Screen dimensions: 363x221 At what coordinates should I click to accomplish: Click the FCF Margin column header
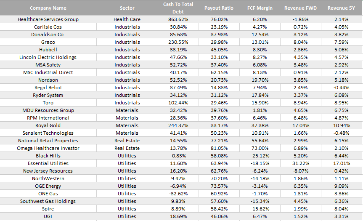pos(260,8)
